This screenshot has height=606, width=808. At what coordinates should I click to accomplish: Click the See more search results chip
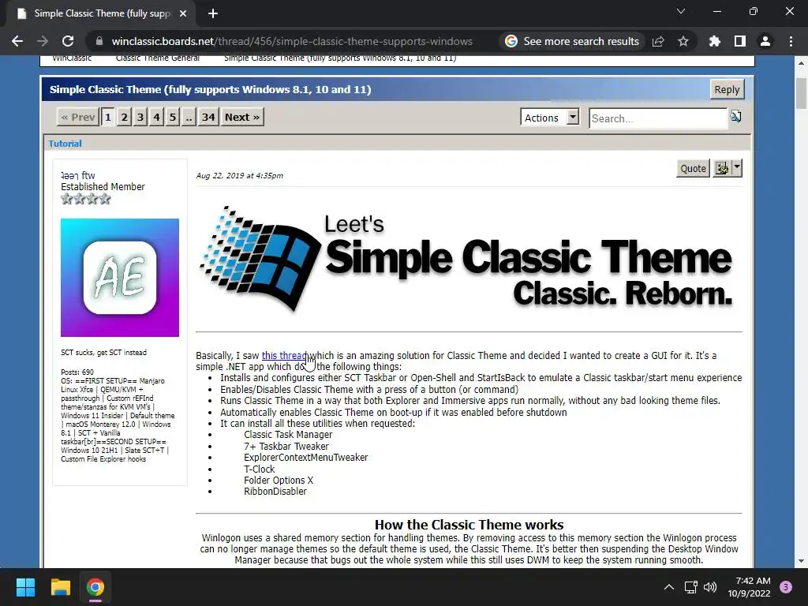click(573, 41)
